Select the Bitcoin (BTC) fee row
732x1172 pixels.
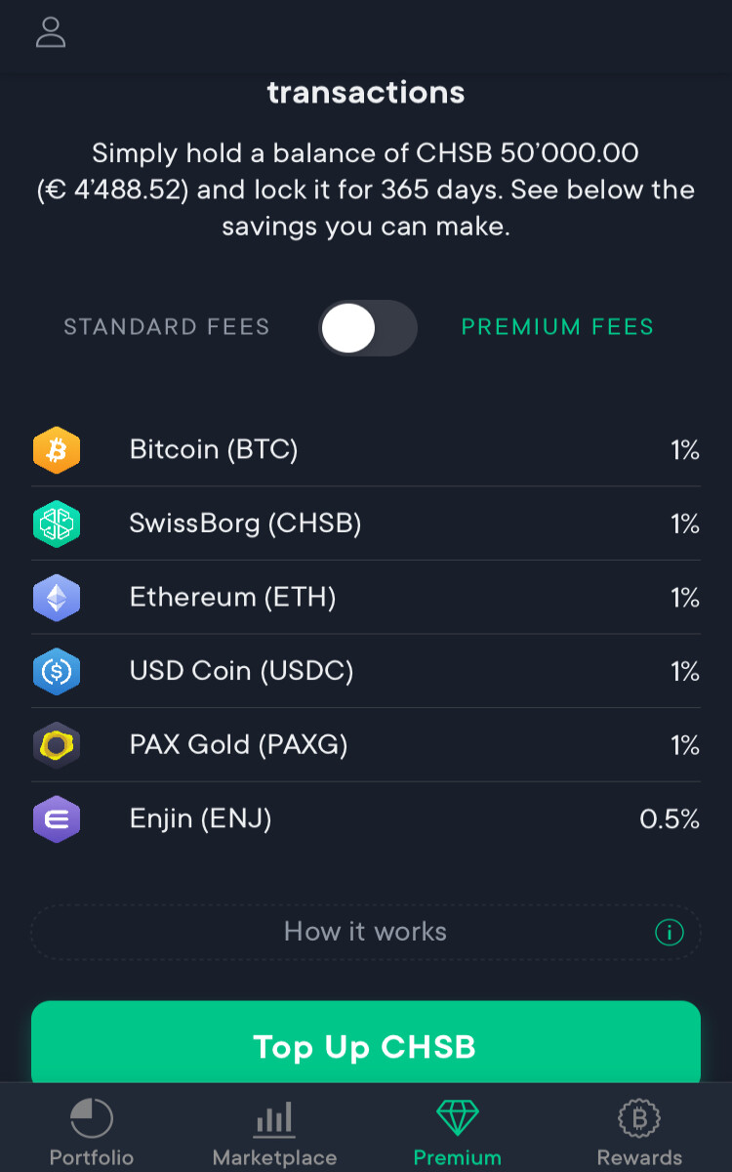click(366, 450)
